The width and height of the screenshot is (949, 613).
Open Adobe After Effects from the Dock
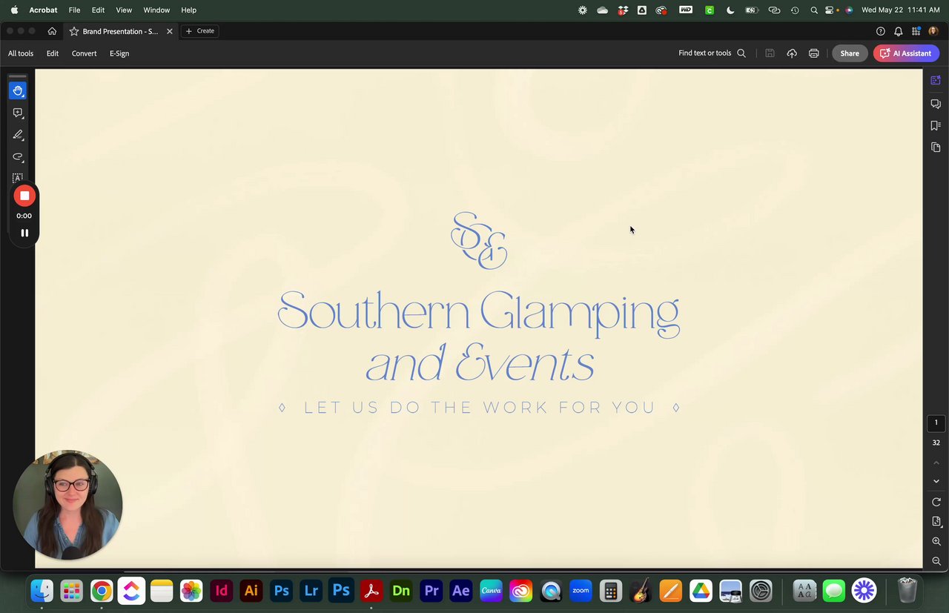click(461, 591)
